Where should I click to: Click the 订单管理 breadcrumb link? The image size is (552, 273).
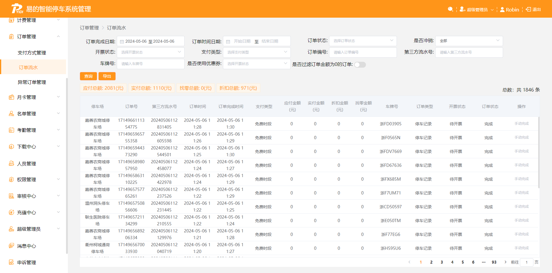click(x=89, y=28)
